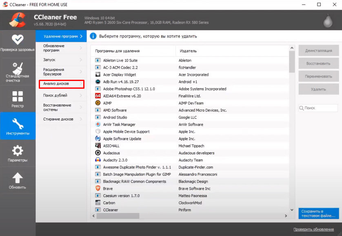Viewport: 342px width, 236px height.
Task: Click the horizontal scrollbar left arrow
Action: tap(93, 216)
